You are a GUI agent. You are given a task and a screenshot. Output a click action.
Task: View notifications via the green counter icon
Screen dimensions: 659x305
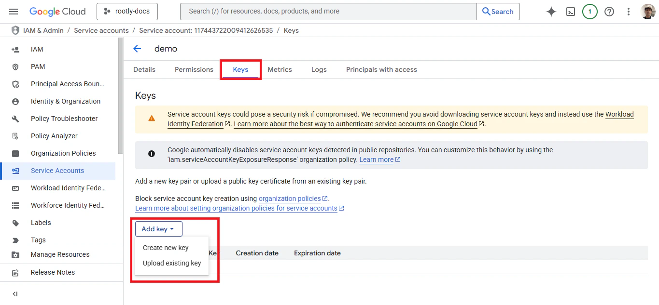(589, 11)
